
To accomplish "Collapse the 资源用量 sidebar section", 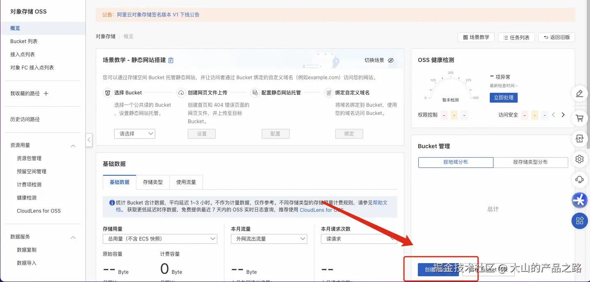I will coord(73,146).
